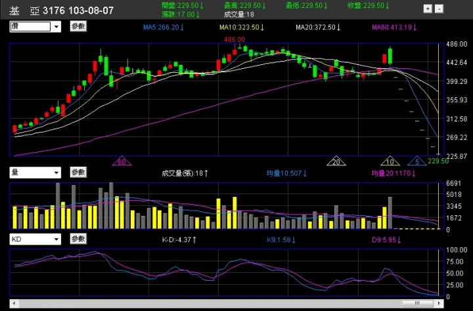473x311 pixels.
Task: Click 參數 button beside KD dropdown
Action: pyautogui.click(x=78, y=239)
